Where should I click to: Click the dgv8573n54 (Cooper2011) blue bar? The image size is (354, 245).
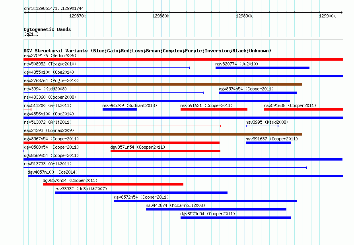[236, 218]
